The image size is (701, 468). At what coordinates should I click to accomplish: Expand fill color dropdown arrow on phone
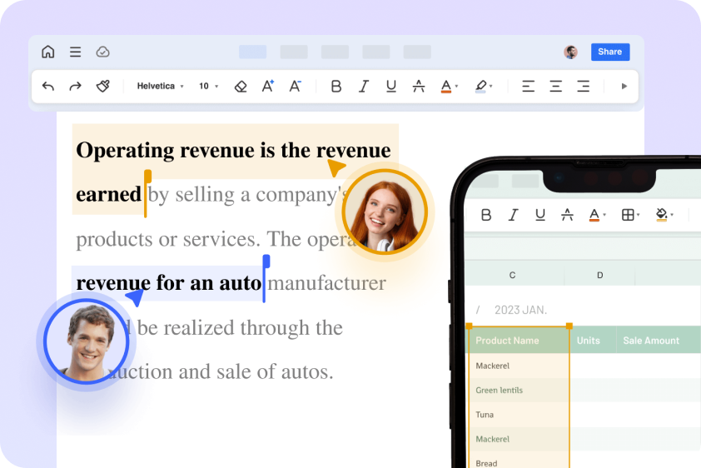[x=672, y=215]
